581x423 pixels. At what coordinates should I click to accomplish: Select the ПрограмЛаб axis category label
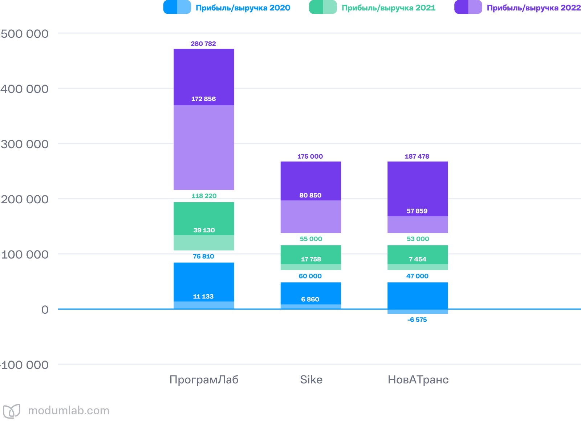(x=204, y=380)
